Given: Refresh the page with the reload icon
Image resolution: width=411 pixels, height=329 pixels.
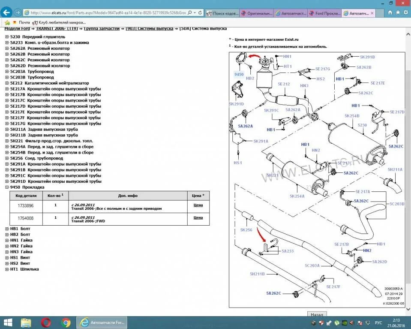Looking at the screenshot, I should point(200,12).
